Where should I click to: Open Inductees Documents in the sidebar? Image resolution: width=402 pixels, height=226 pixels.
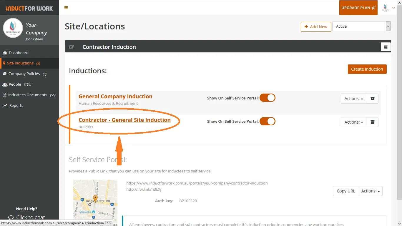(x=28, y=95)
